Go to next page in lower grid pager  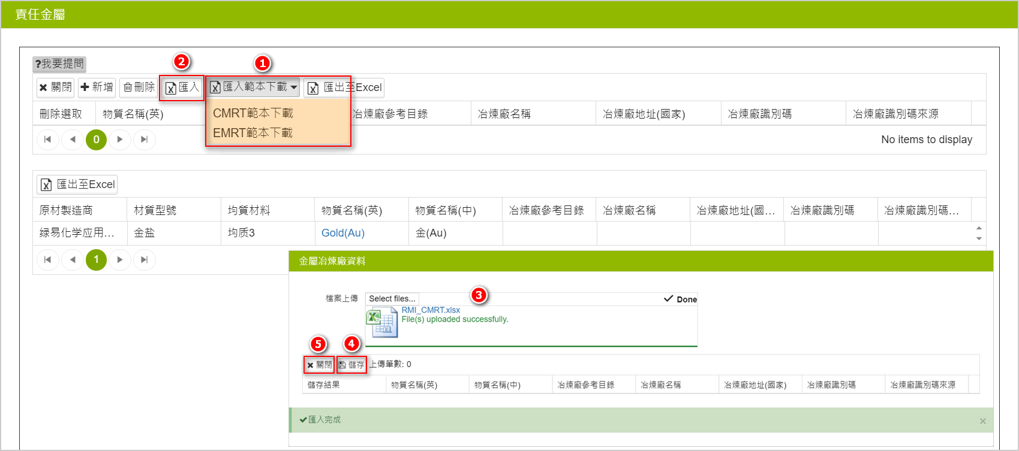[x=120, y=260]
